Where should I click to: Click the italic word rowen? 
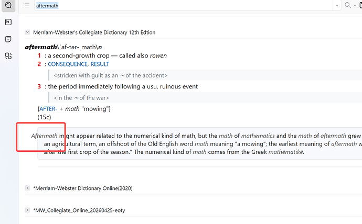click(x=158, y=55)
